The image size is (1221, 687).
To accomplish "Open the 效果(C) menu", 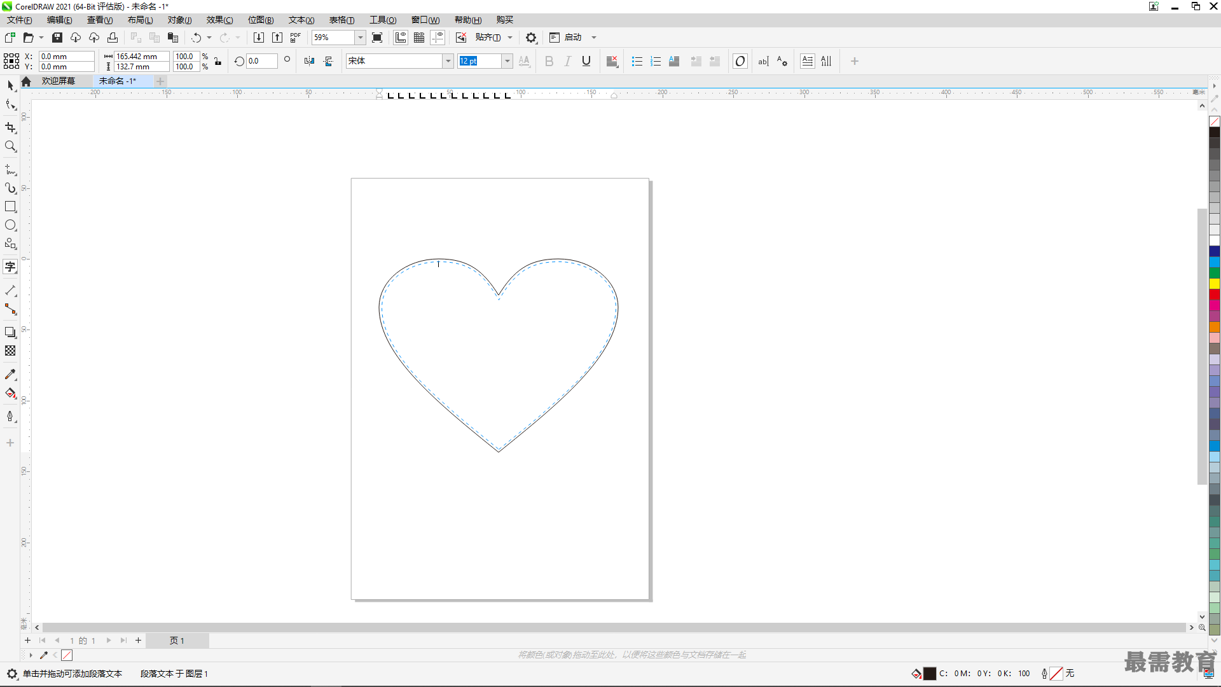I will (x=219, y=20).
